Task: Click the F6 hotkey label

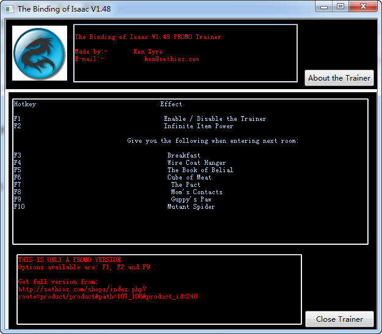Action: point(17,177)
